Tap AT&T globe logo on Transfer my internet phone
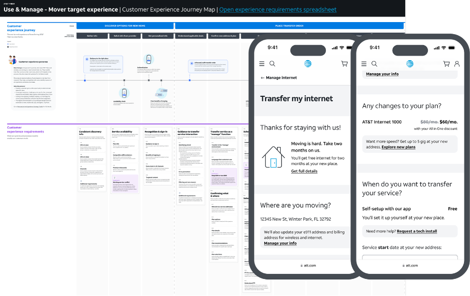The height and width of the screenshot is (296, 470). tap(307, 64)
